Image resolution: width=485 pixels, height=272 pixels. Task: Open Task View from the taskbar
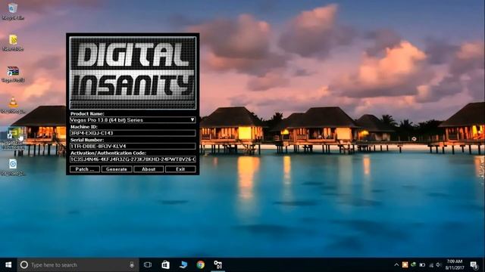coord(148,264)
